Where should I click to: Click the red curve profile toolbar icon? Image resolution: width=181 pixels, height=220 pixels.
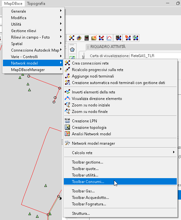pos(109,38)
